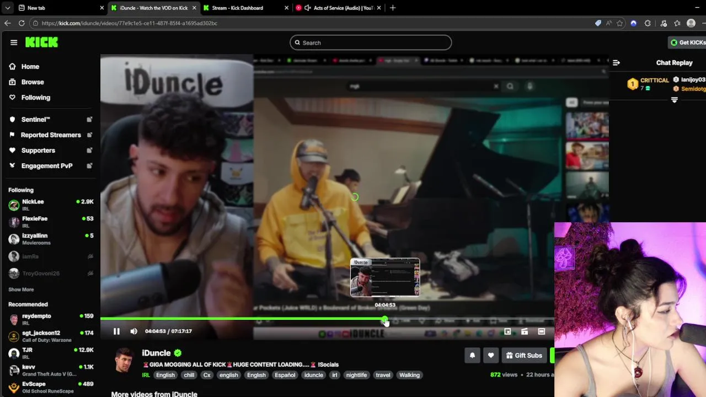The height and width of the screenshot is (397, 706).
Task: Open TJR channel in Recommended
Action: coord(50,353)
